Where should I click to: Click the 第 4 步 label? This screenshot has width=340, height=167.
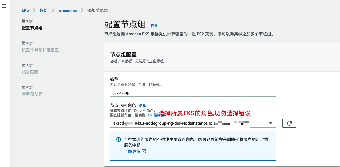pos(27,87)
